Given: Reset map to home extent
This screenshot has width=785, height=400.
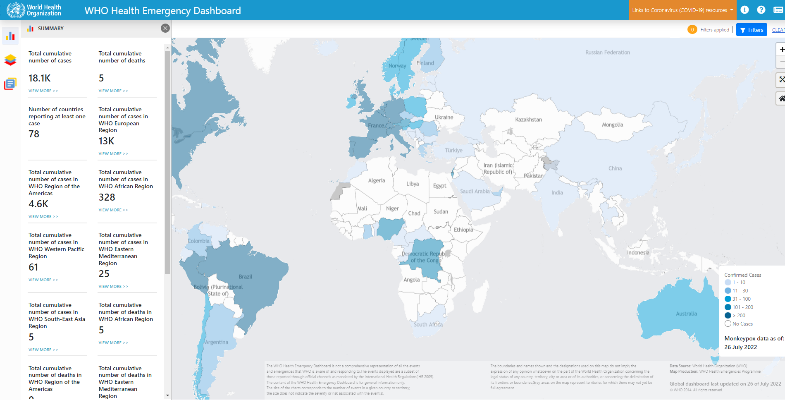Looking at the screenshot, I should tap(781, 98).
